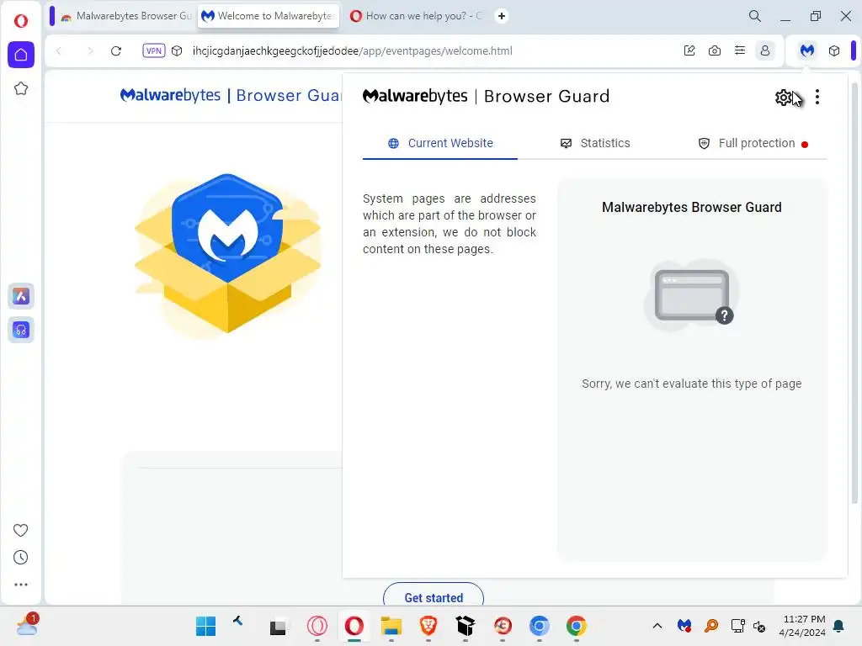
Task: Click the Malwarebytes Browser Guard page logo
Action: tap(231, 96)
